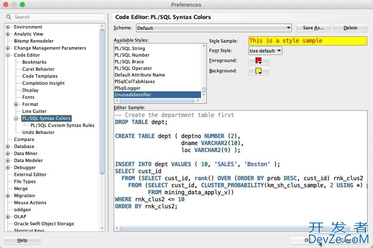Image resolution: width=373 pixels, height=248 pixels.
Task: Select PL/SQL Number style
Action: (x=158, y=55)
